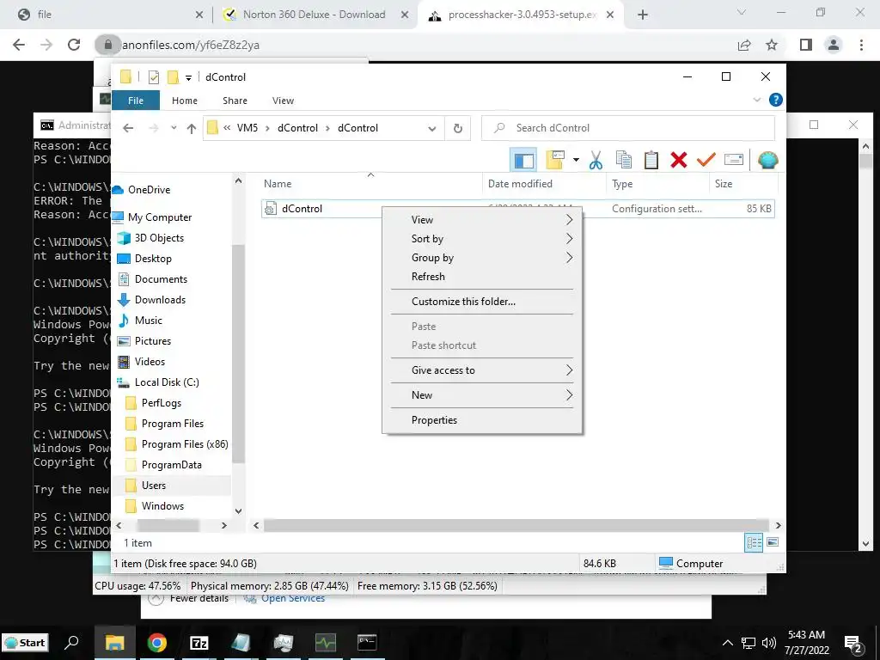Choose Properties in context menu

pyautogui.click(x=483, y=419)
